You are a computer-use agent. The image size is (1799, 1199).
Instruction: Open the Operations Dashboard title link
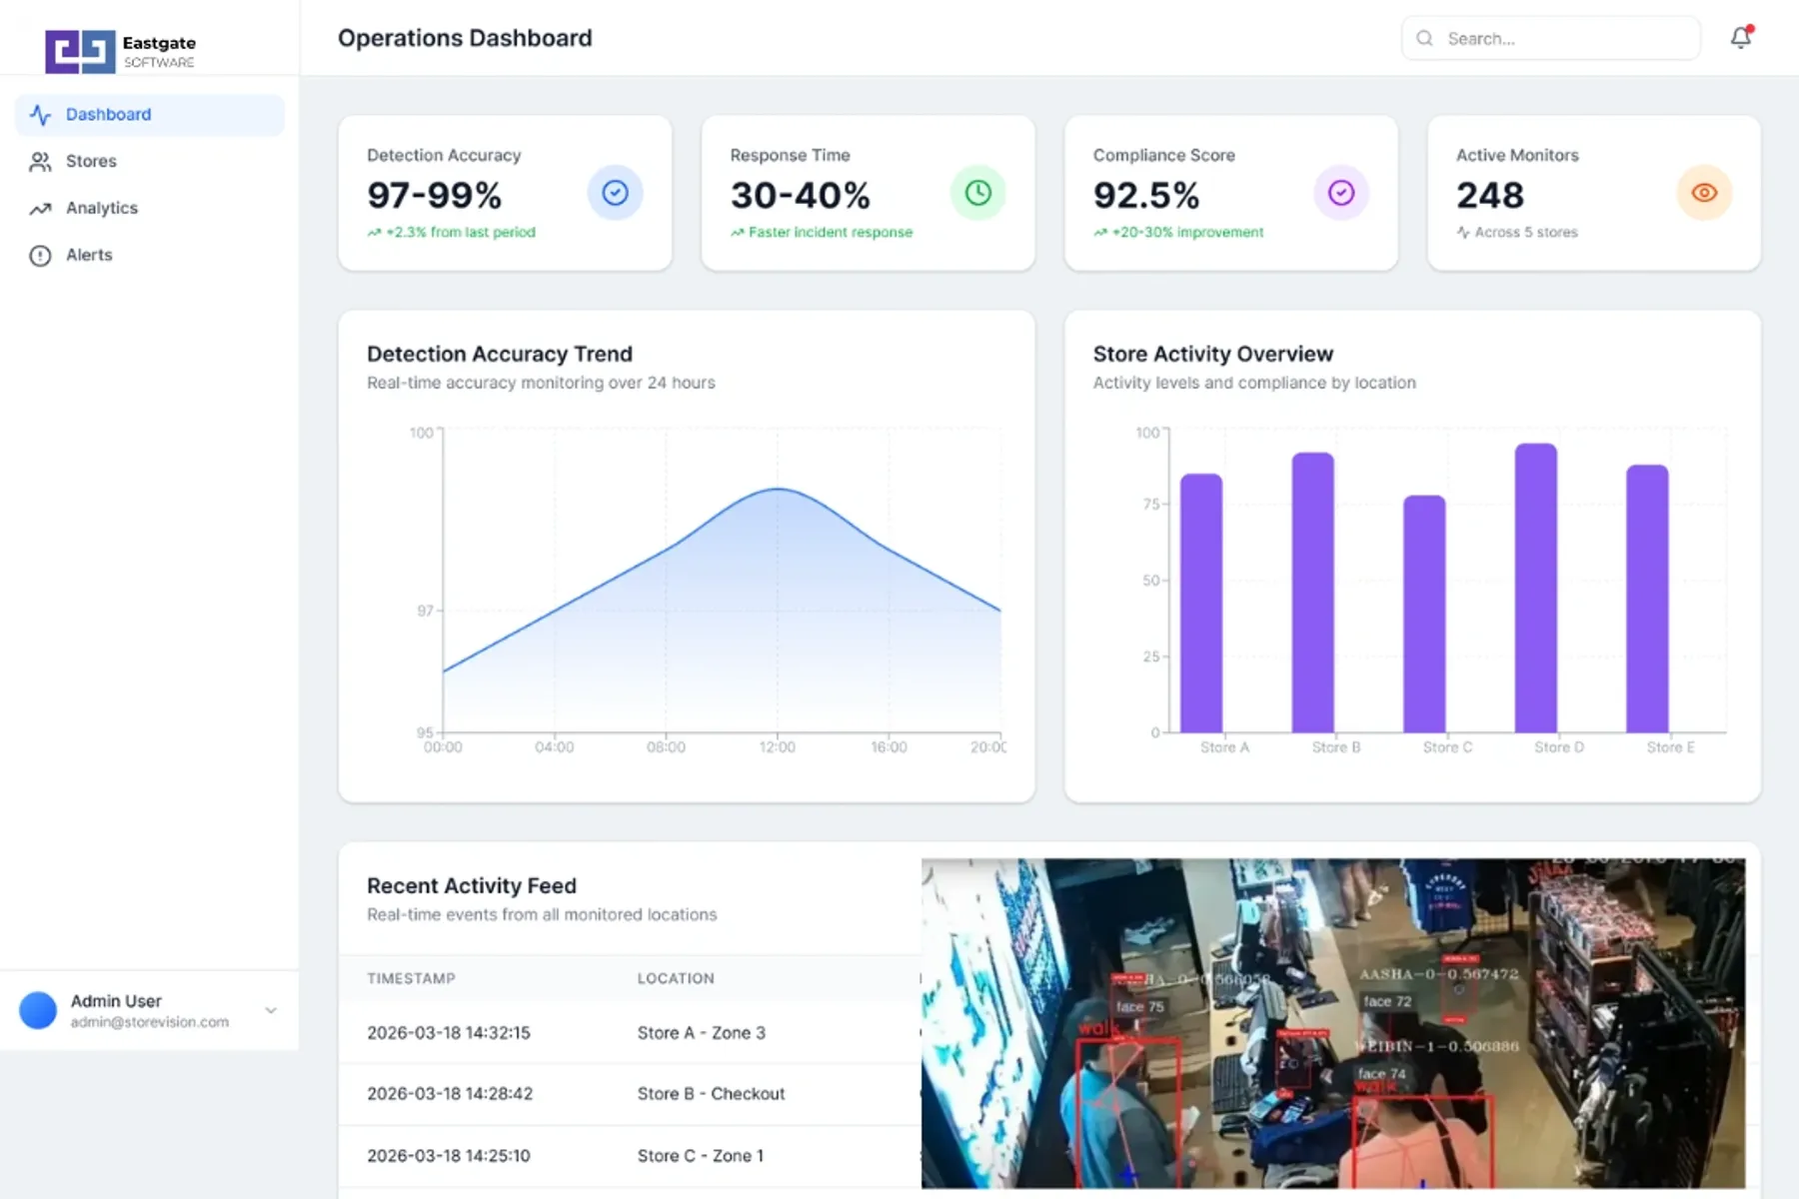(x=465, y=38)
